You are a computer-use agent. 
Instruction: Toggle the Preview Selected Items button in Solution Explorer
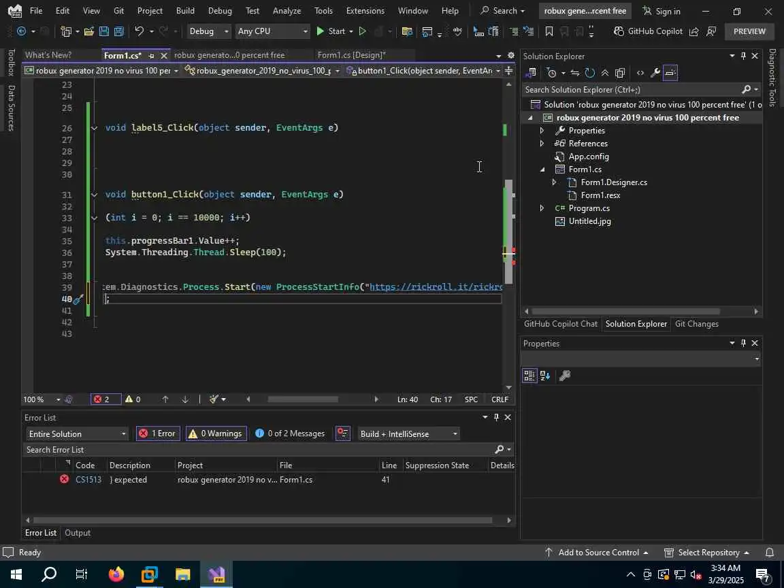click(x=670, y=73)
